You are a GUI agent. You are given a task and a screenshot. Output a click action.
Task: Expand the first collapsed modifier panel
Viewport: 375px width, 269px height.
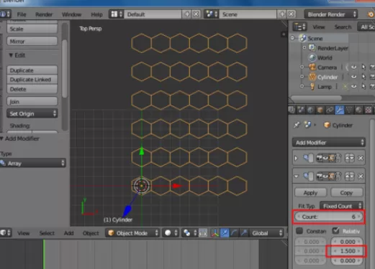coord(296,158)
